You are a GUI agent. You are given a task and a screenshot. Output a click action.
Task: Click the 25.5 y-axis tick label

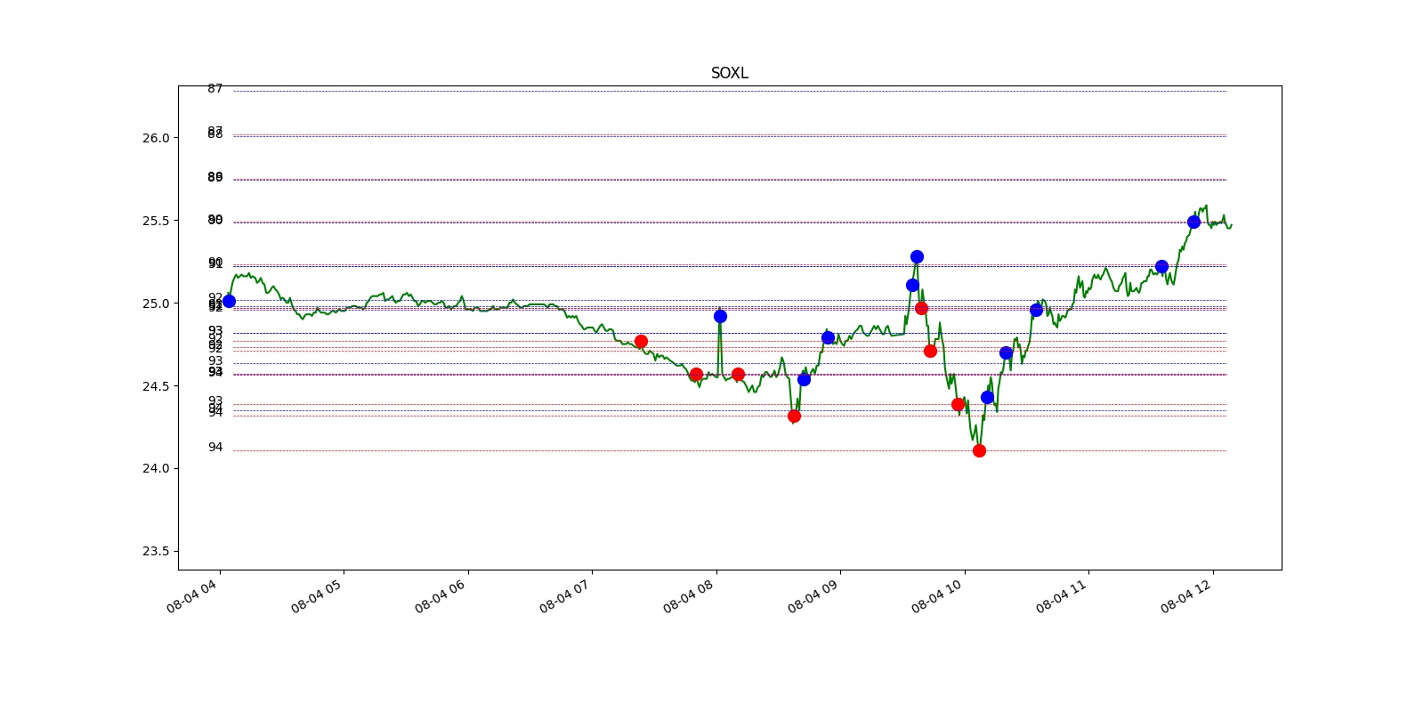tap(155, 221)
